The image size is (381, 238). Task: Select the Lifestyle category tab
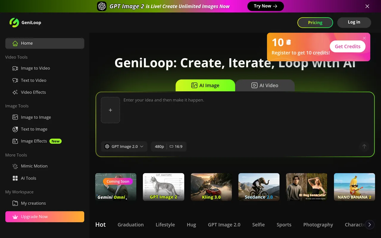coord(165,225)
